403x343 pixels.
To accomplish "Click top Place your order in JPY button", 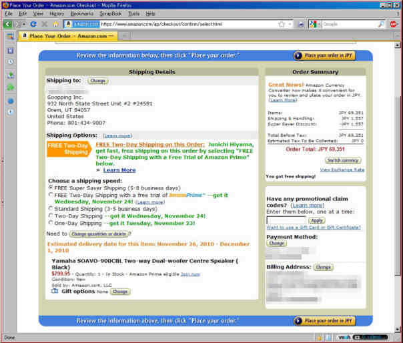I will click(325, 55).
